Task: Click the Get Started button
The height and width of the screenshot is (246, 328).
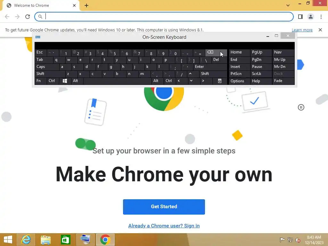Action: (x=164, y=207)
